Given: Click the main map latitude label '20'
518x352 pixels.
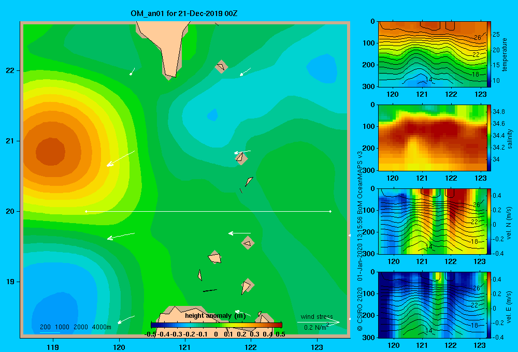Looking at the screenshot, I should (10, 211).
